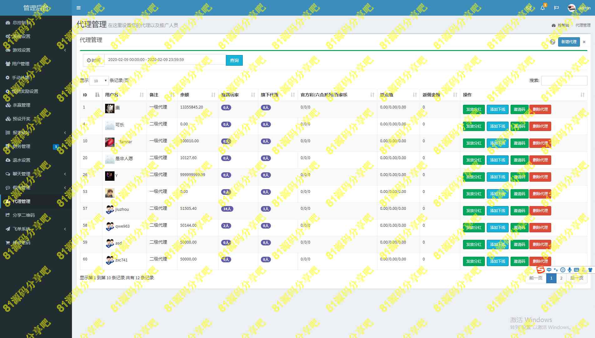Open the mail envelope icon in header
Viewport: 595px width, 338px height.
[x=529, y=8]
